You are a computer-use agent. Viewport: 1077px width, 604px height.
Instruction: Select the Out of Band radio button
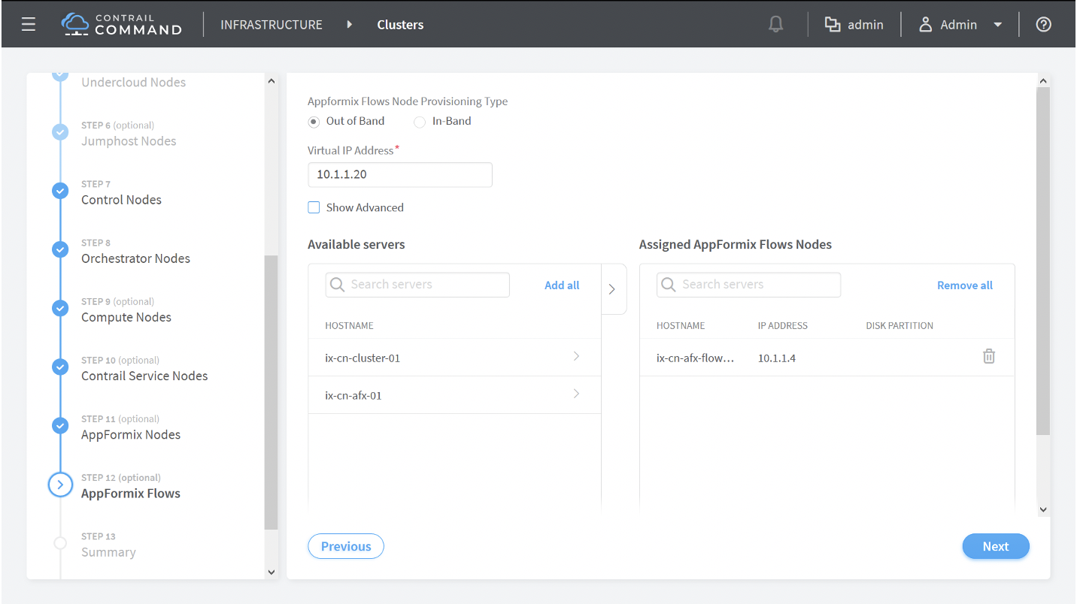[314, 122]
